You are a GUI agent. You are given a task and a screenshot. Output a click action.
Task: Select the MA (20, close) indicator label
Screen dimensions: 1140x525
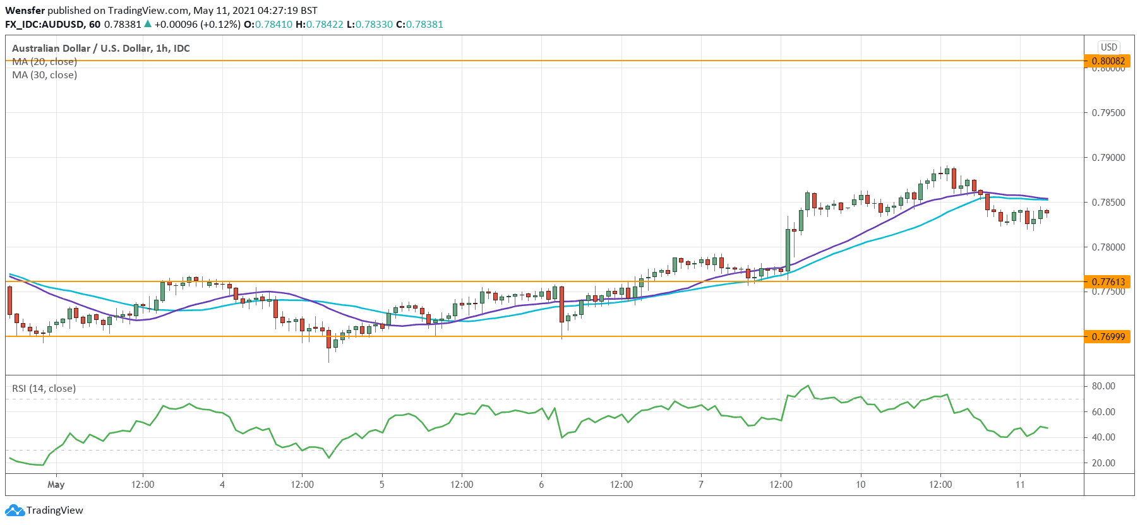[x=44, y=62]
